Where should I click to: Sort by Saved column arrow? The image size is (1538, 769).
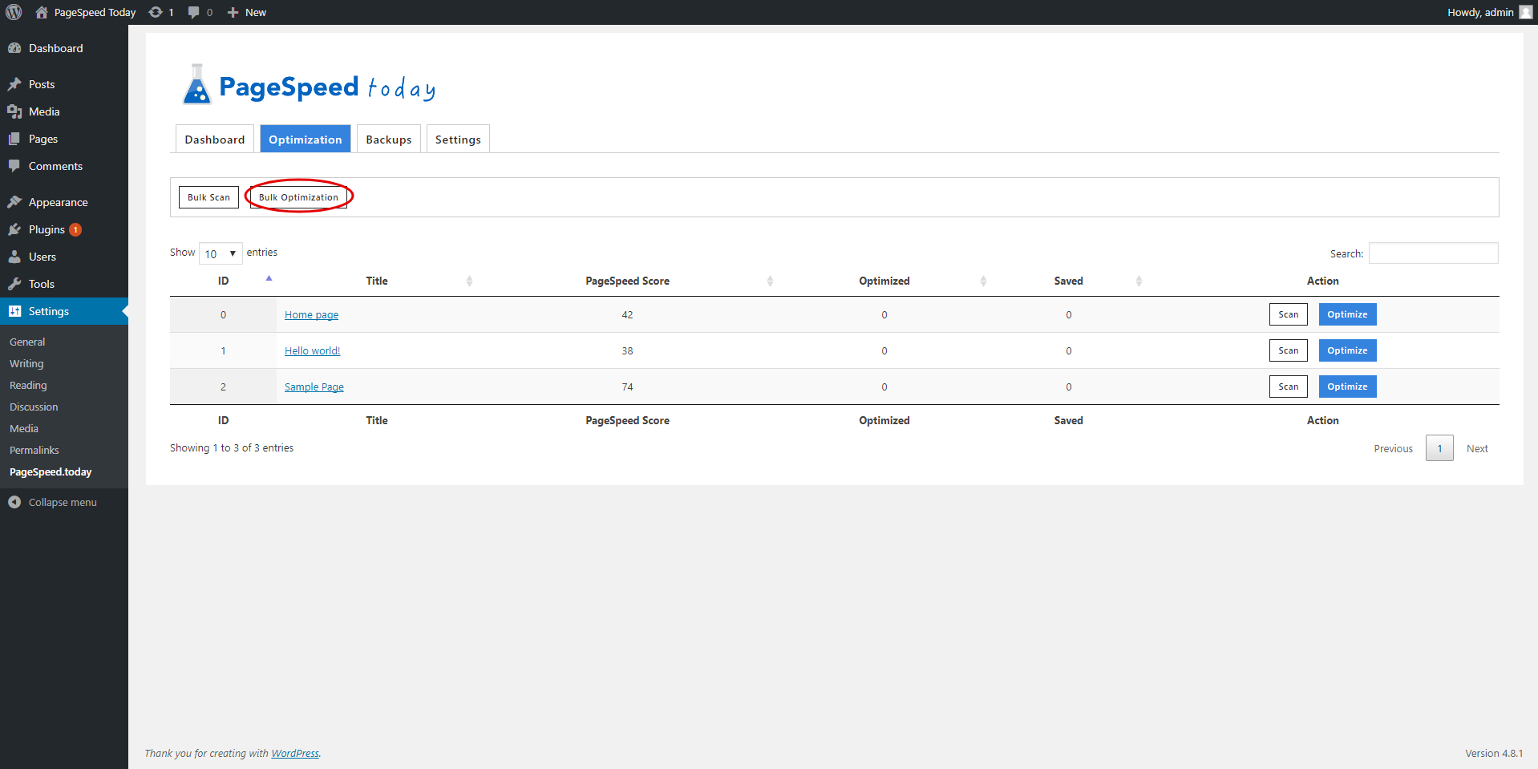pos(1139,281)
